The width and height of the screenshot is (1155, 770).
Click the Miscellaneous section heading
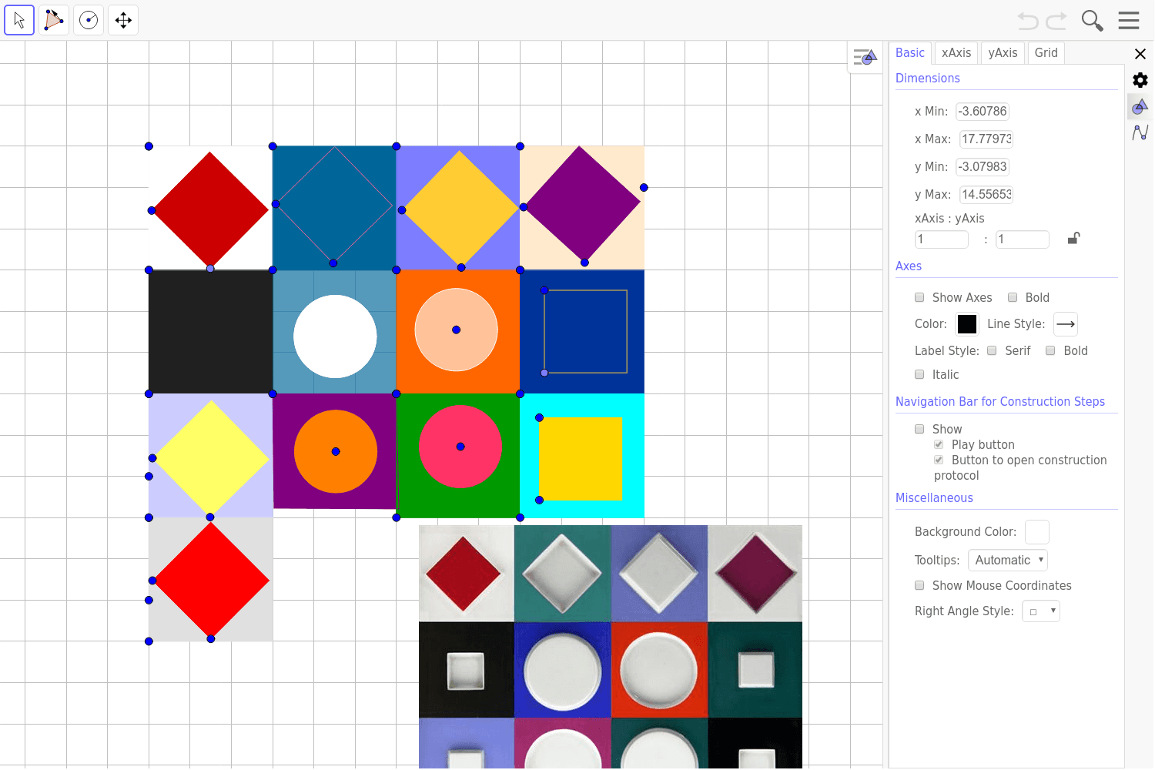pos(934,498)
